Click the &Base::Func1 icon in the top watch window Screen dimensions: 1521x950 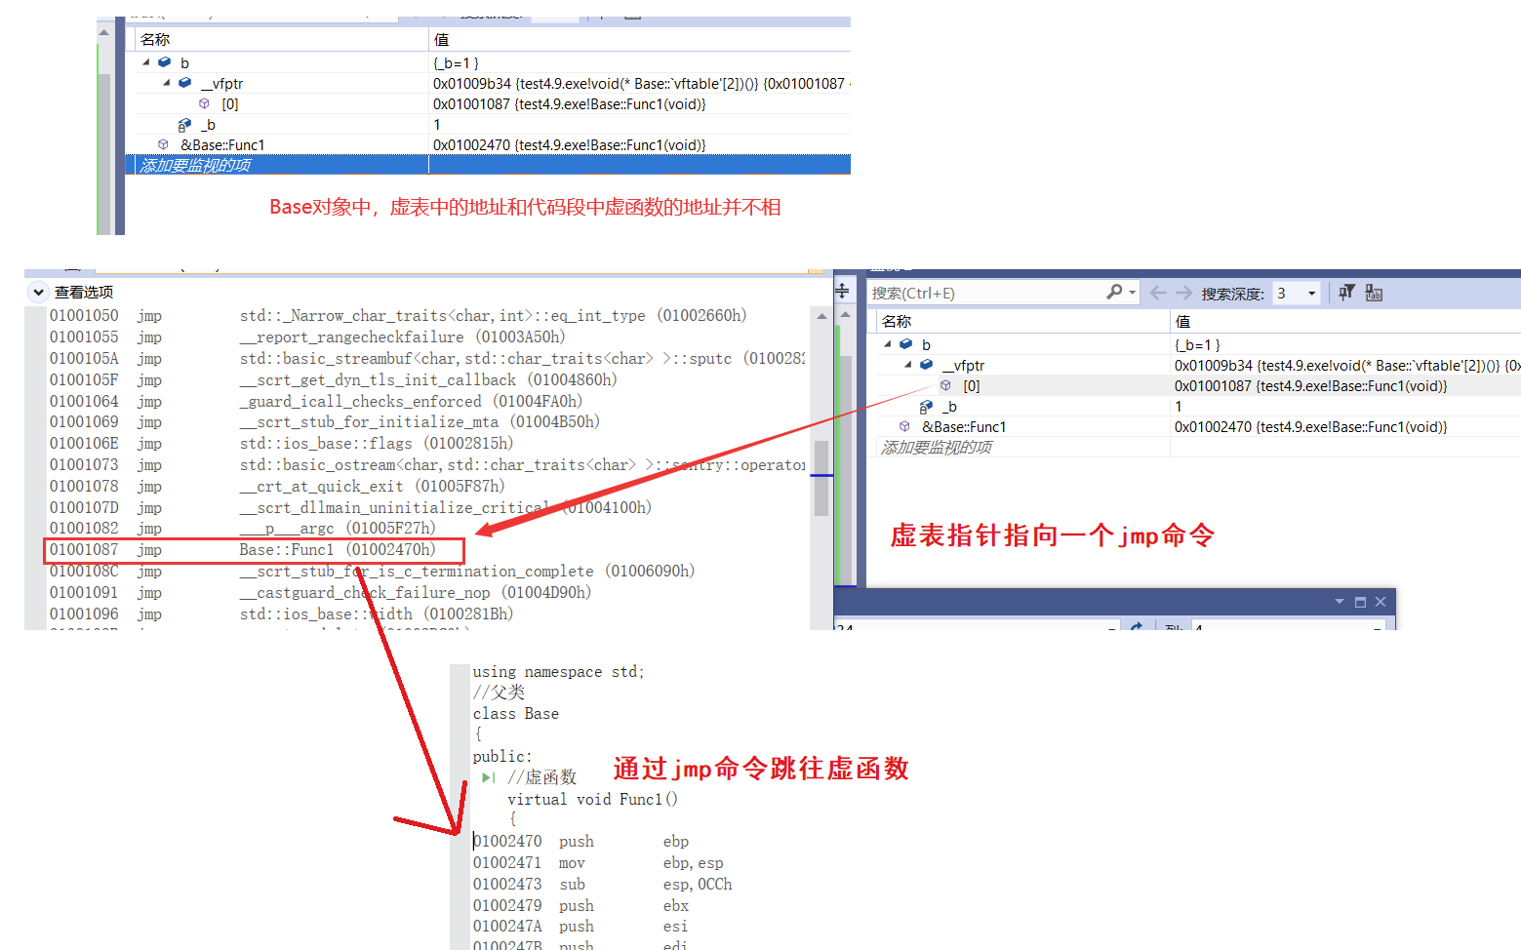[x=163, y=144]
